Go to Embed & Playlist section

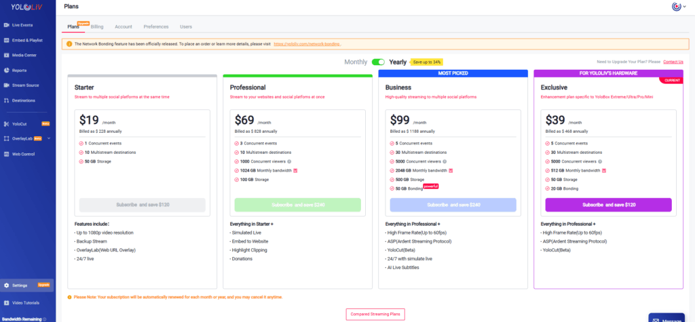tap(26, 40)
